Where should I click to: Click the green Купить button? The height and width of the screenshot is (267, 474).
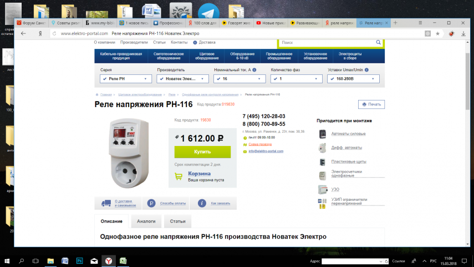[x=202, y=152]
